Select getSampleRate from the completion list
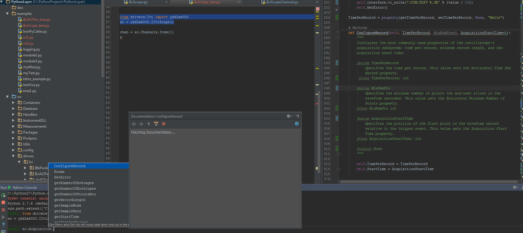This screenshot has width=523, height=233. 68,211
